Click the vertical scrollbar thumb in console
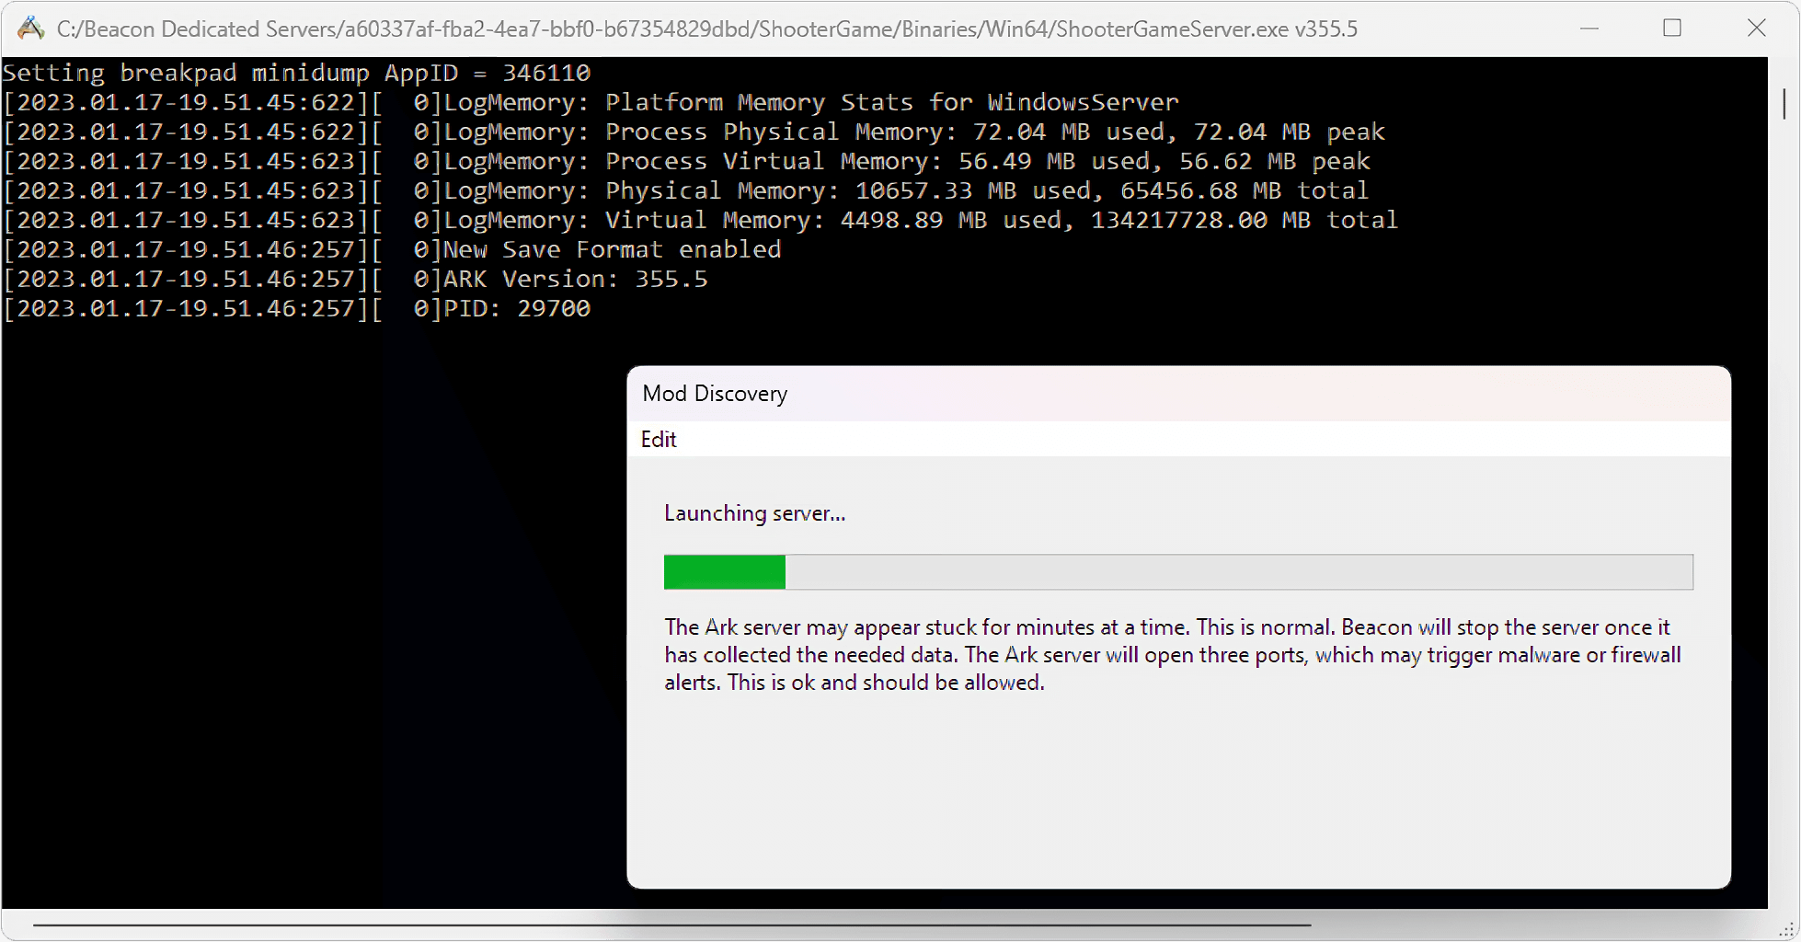The width and height of the screenshot is (1801, 942). 1784,103
